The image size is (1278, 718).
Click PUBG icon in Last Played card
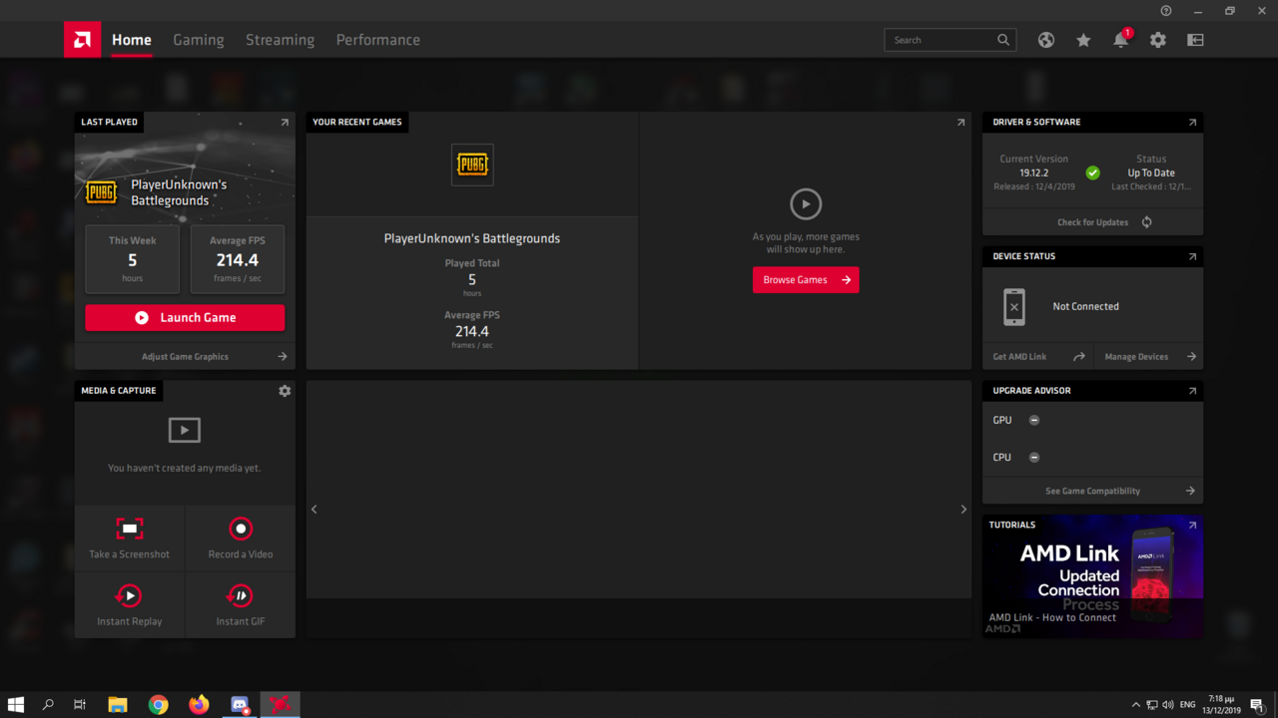pyautogui.click(x=101, y=191)
